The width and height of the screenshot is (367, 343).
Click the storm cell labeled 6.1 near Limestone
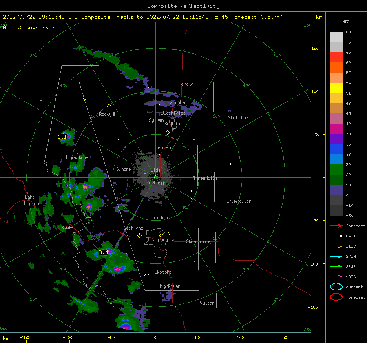click(x=66, y=137)
